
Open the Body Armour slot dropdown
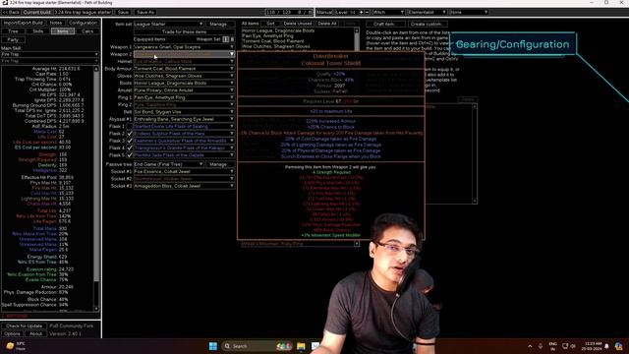(184, 69)
